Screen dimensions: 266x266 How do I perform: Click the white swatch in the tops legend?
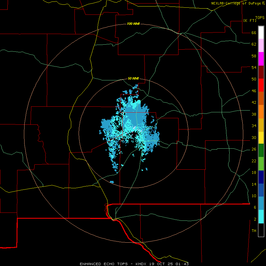coord(261,33)
